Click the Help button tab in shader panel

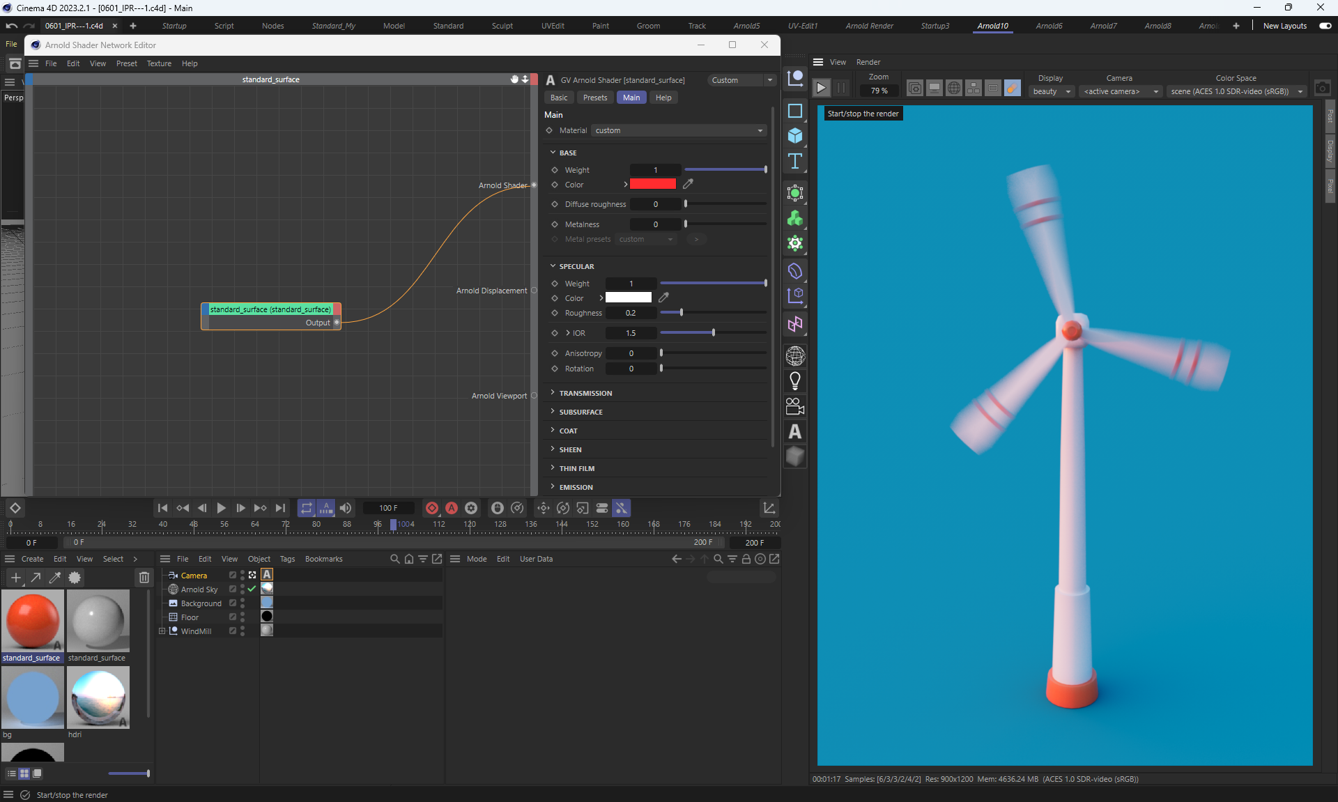pyautogui.click(x=663, y=98)
